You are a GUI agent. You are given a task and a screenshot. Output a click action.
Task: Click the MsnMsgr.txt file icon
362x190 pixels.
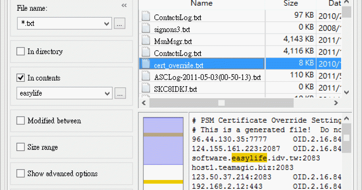pos(146,40)
